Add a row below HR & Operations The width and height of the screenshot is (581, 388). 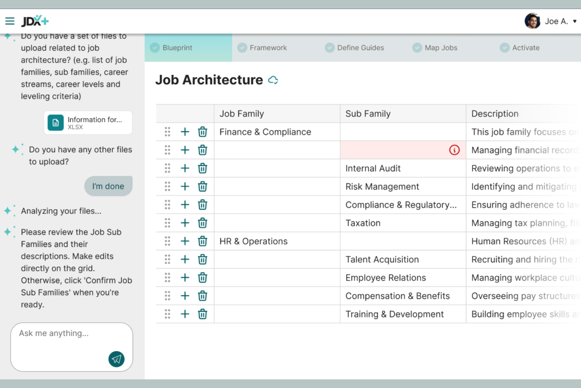tap(185, 241)
